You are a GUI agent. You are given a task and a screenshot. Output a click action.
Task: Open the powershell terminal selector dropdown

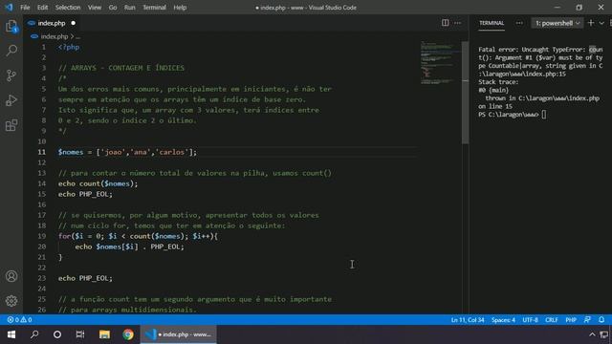click(557, 23)
